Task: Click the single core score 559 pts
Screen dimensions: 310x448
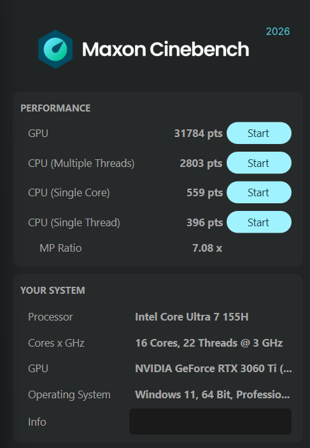Action: point(205,192)
